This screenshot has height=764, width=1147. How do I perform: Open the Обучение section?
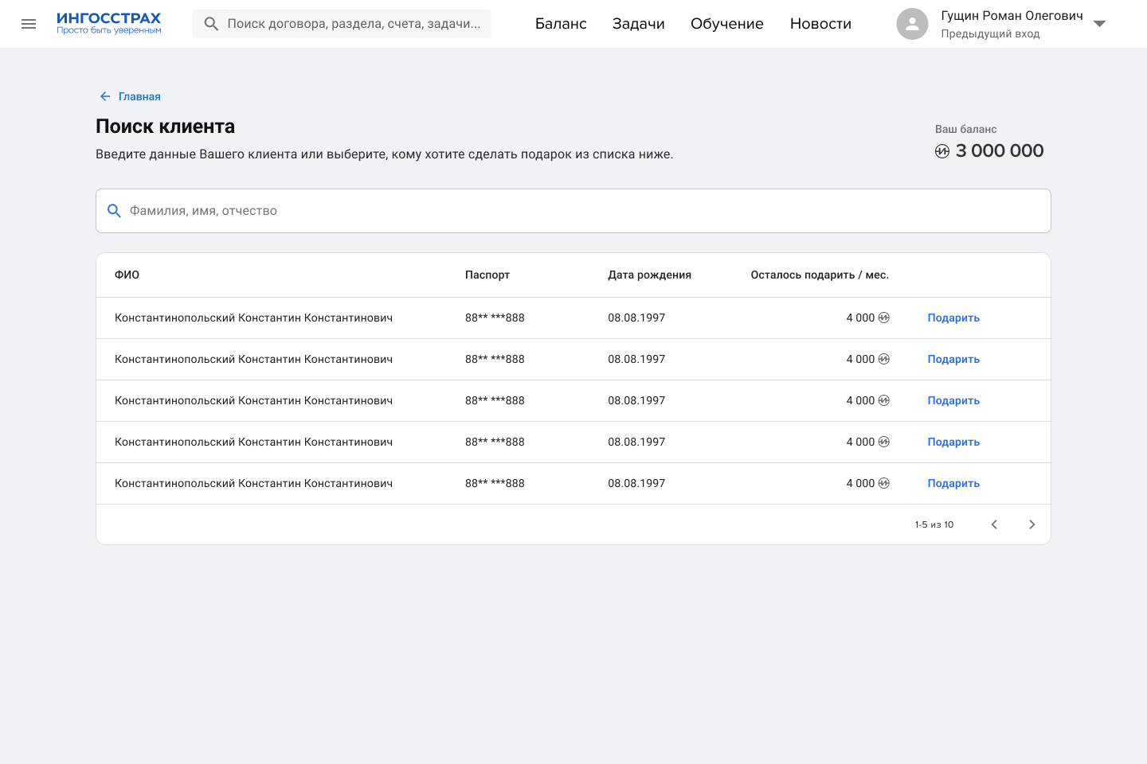tap(726, 24)
